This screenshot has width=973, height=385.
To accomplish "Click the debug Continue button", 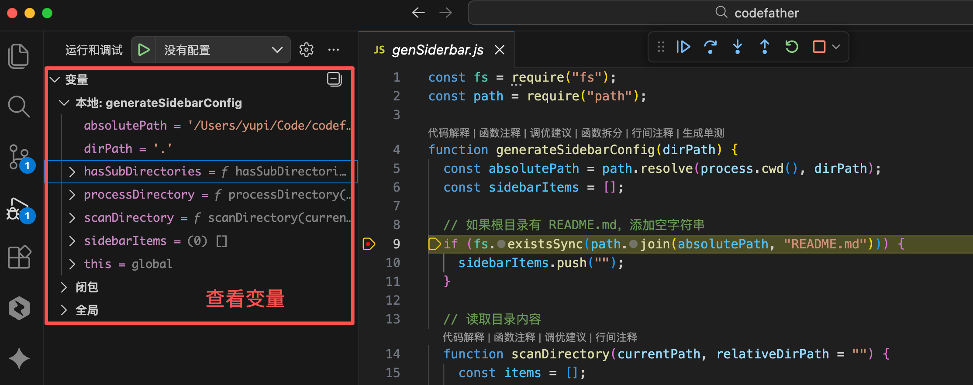I will [x=683, y=47].
